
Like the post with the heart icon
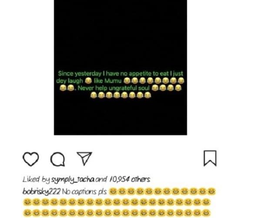pyautogui.click(x=30, y=159)
